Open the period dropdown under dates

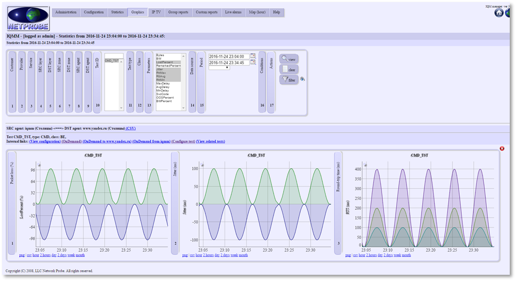(219, 68)
